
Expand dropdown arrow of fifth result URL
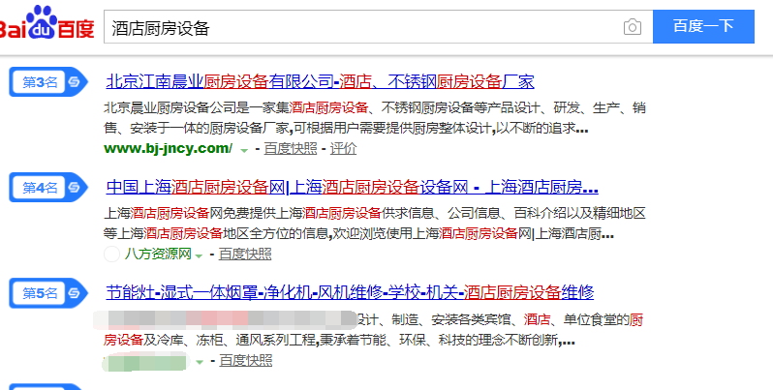coord(200,362)
